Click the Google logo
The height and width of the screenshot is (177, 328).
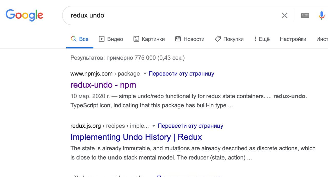tap(24, 15)
